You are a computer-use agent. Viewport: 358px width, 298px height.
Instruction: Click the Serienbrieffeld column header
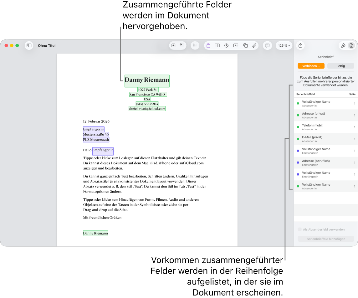click(305, 94)
